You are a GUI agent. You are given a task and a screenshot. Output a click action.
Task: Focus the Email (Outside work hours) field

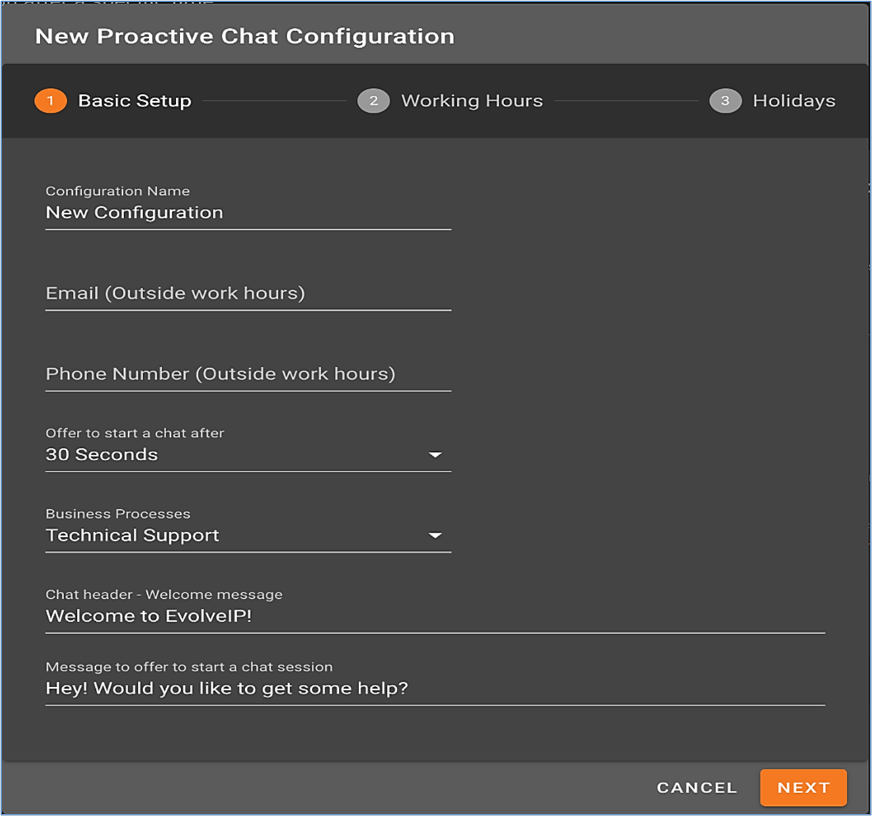point(247,293)
